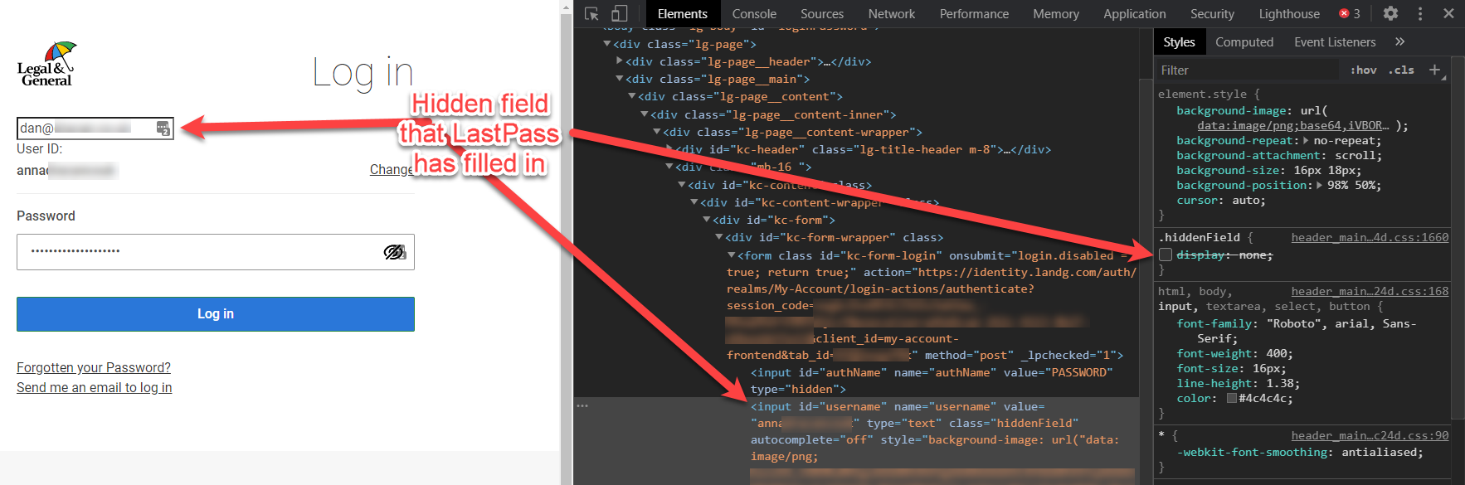The height and width of the screenshot is (485, 1465).
Task: Open DevTools settings gear
Action: (x=1390, y=13)
